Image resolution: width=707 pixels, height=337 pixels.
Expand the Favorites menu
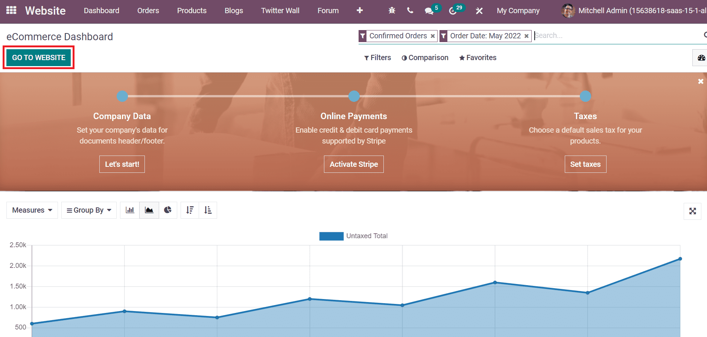[x=477, y=57]
